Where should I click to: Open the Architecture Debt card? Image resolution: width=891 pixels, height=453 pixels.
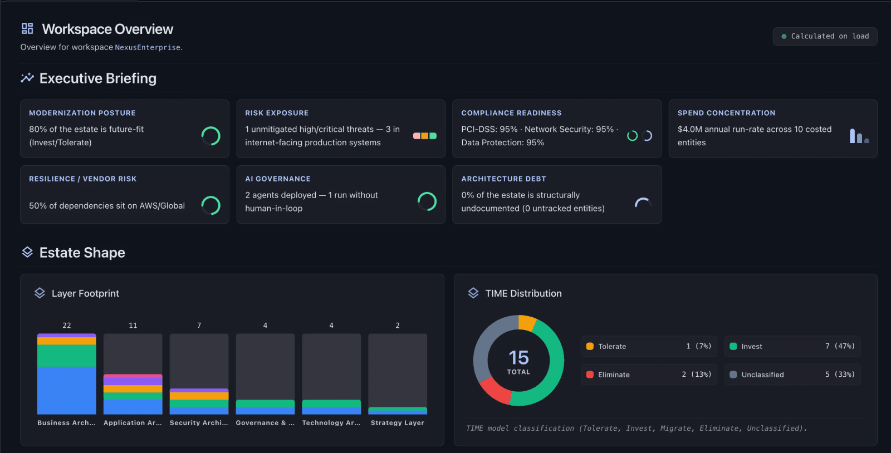point(557,195)
